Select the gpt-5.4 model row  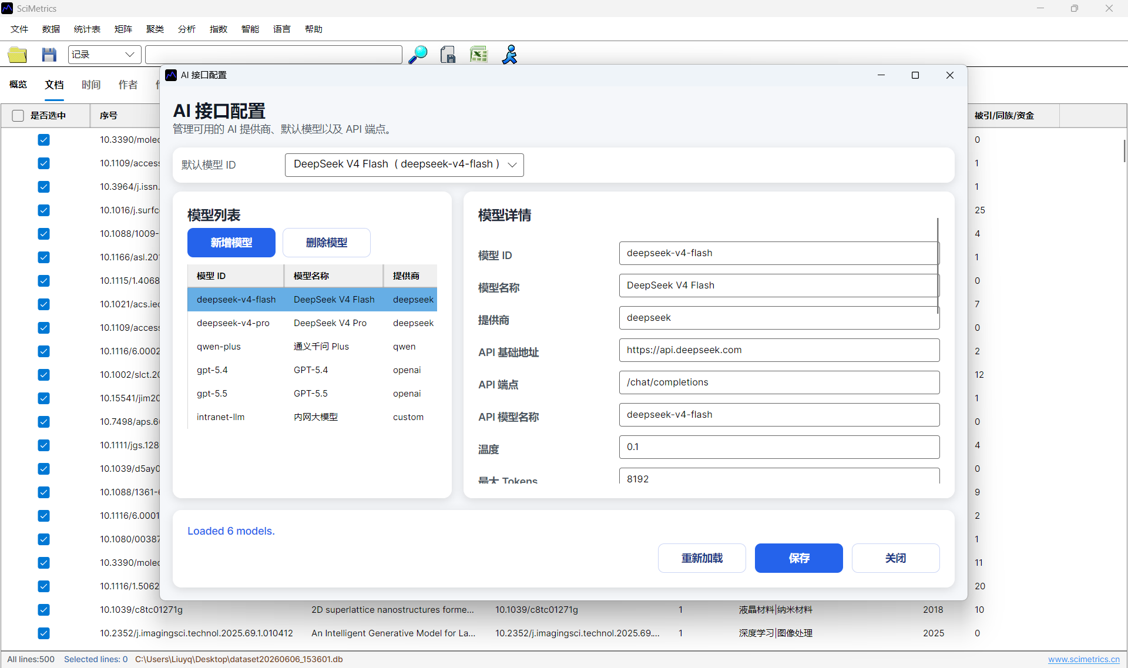pos(313,370)
